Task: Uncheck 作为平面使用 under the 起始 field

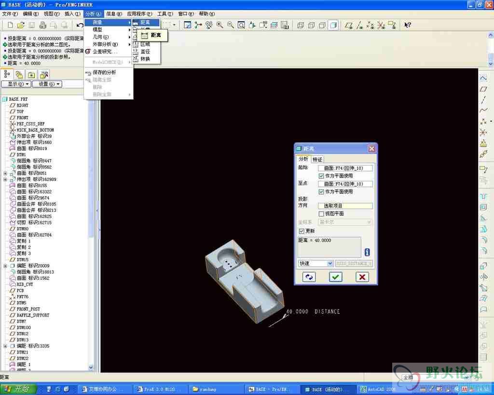Action: click(321, 176)
